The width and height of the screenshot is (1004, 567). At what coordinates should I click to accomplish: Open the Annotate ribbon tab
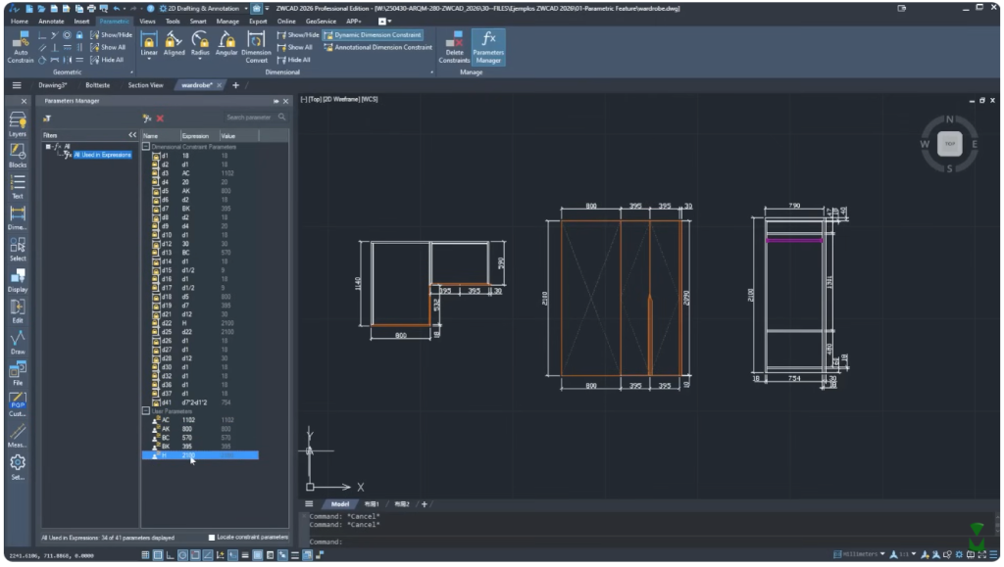pos(51,22)
